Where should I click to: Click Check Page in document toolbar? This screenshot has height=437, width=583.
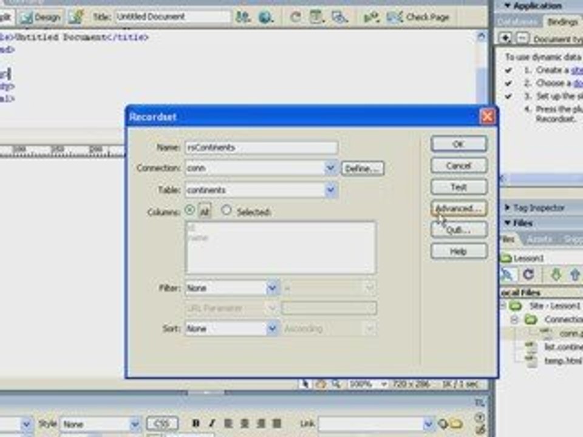click(418, 17)
